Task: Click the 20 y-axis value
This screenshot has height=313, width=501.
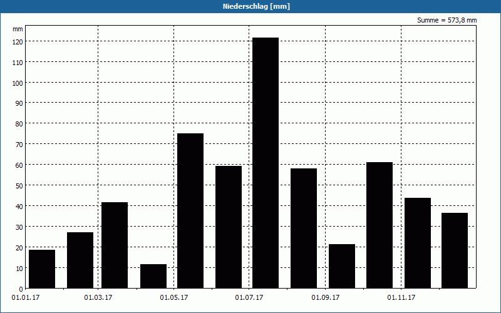Action: point(19,248)
